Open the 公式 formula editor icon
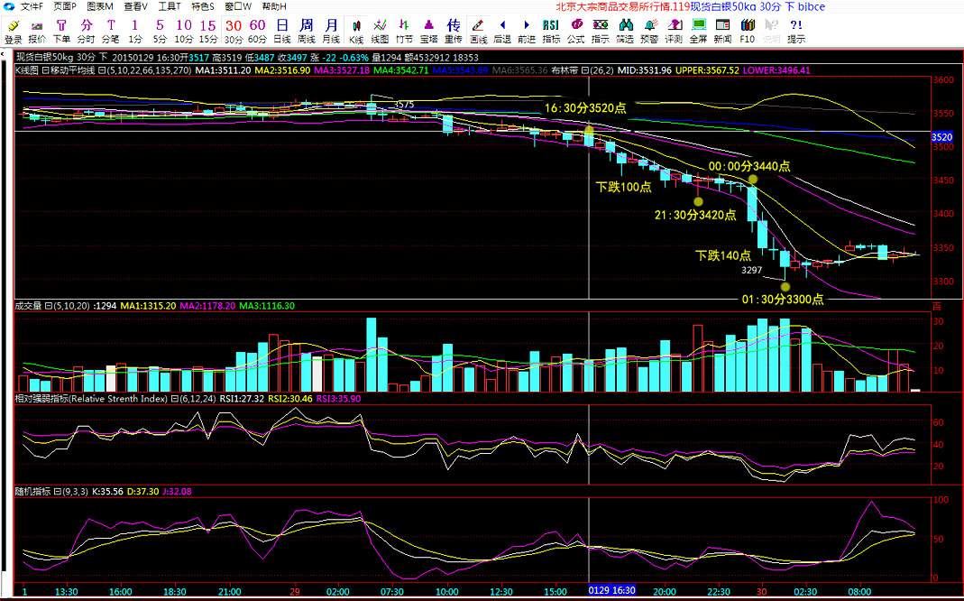This screenshot has height=601, width=964. coord(575,32)
